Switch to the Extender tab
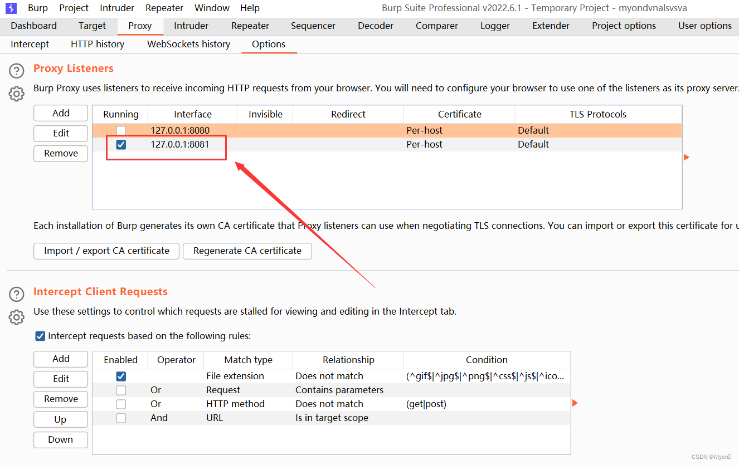 [551, 26]
